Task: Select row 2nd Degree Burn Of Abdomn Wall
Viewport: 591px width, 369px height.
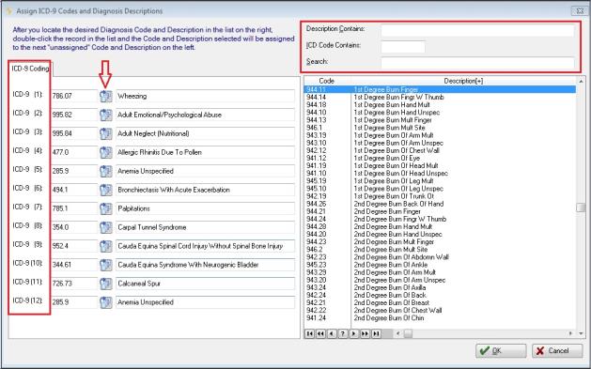Action: pyautogui.click(x=440, y=257)
